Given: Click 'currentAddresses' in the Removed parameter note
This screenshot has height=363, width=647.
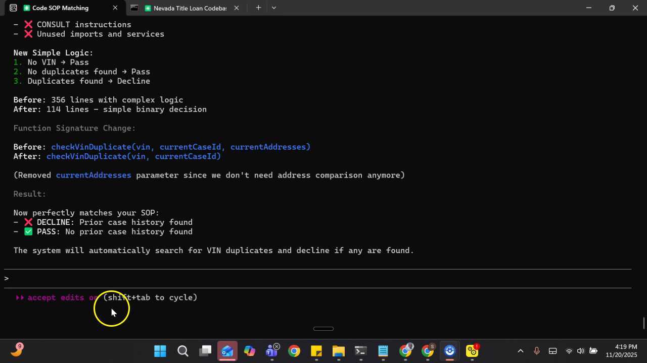Looking at the screenshot, I should tap(94, 175).
